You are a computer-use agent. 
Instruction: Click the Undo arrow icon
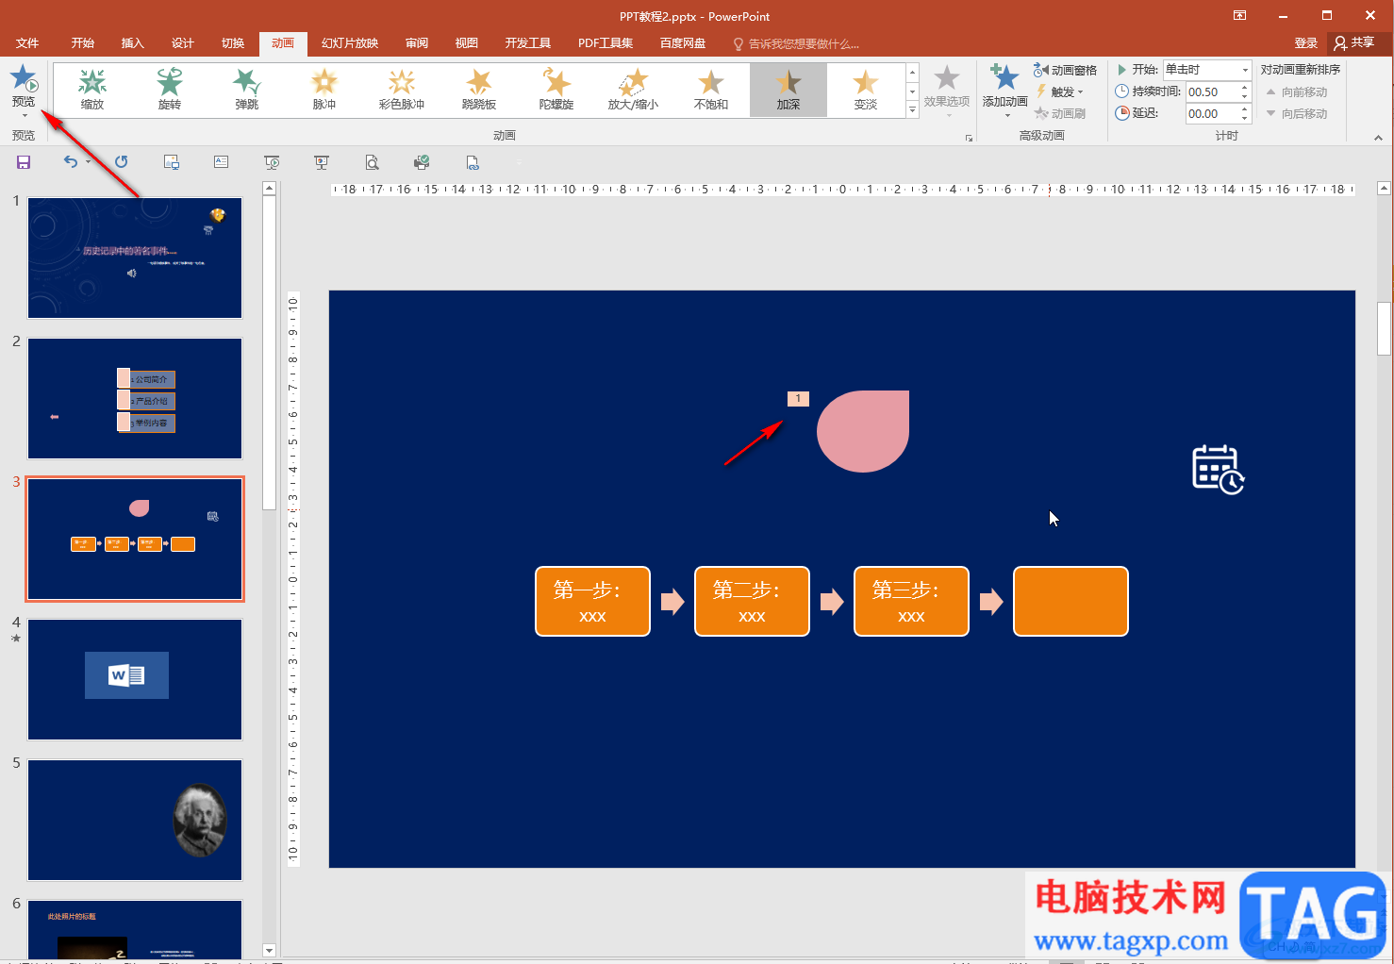click(x=71, y=162)
